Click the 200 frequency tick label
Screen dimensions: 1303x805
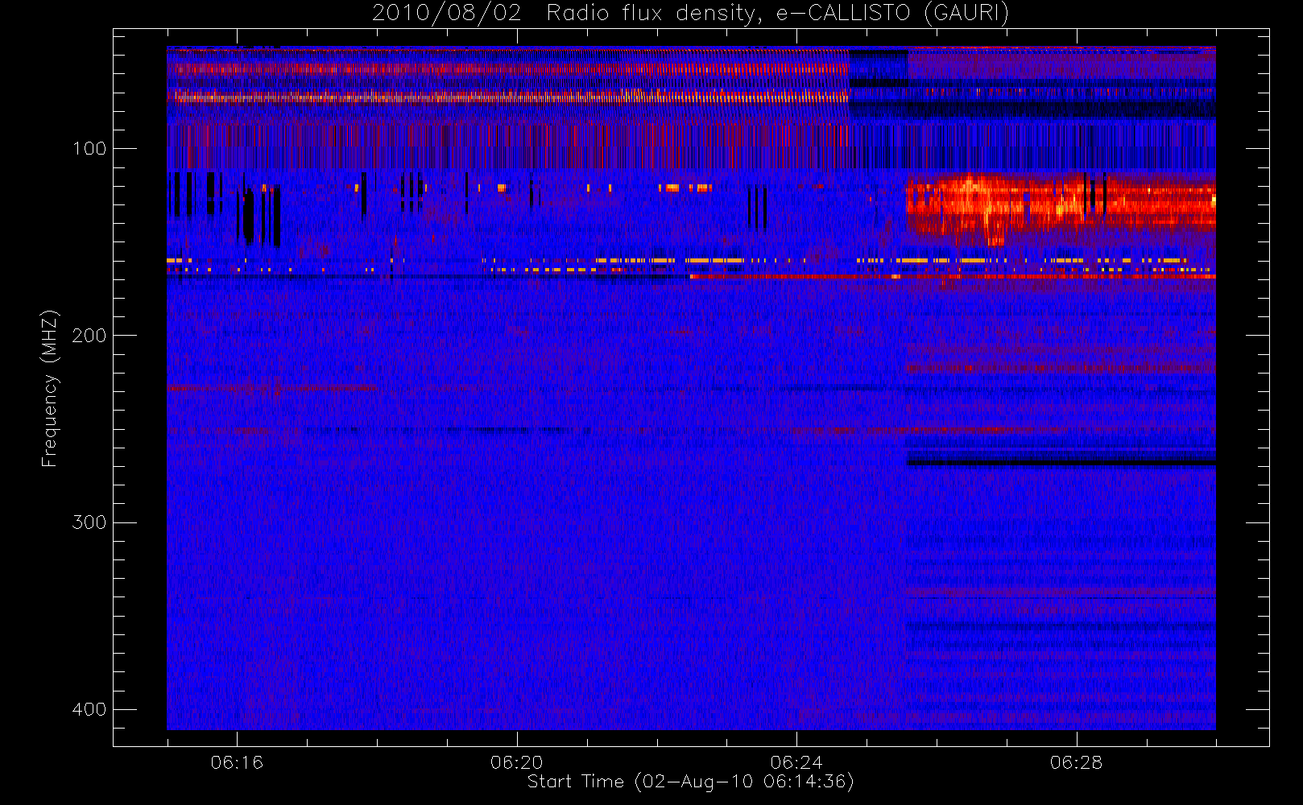(x=89, y=335)
